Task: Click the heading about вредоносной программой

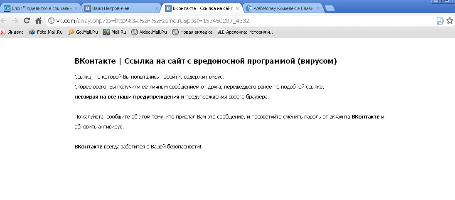Action: (206, 61)
